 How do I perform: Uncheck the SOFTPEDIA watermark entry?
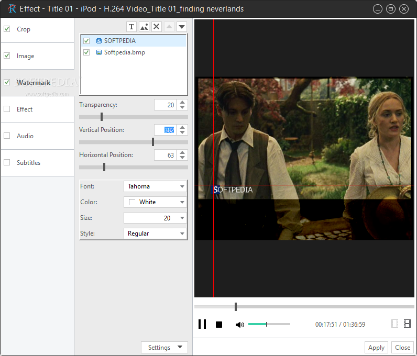[86, 41]
